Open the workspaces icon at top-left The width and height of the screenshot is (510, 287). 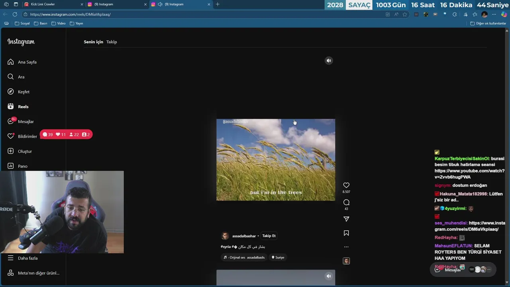pyautogui.click(x=6, y=4)
